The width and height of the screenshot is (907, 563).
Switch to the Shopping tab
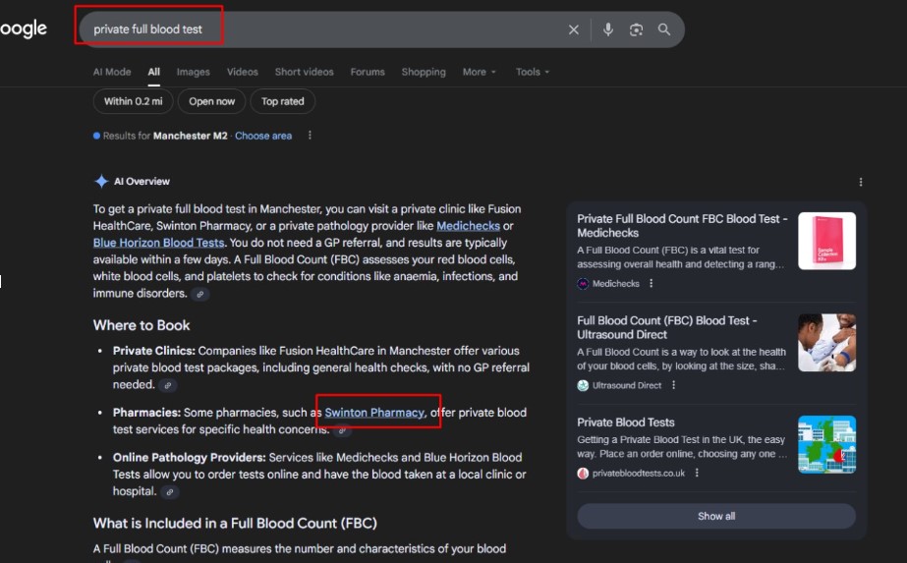pos(424,72)
